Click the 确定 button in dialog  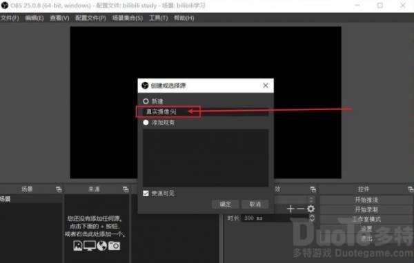225,204
